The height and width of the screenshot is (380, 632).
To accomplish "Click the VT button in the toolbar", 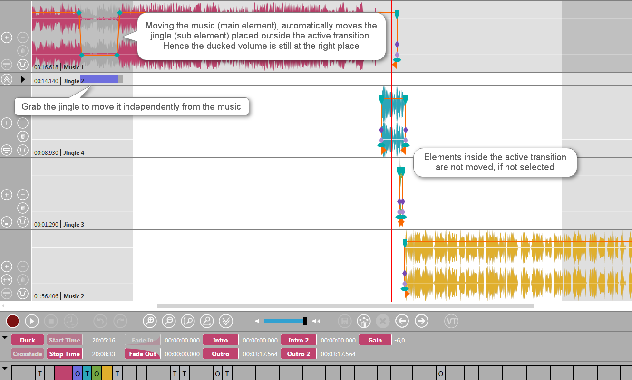I will [x=451, y=321].
